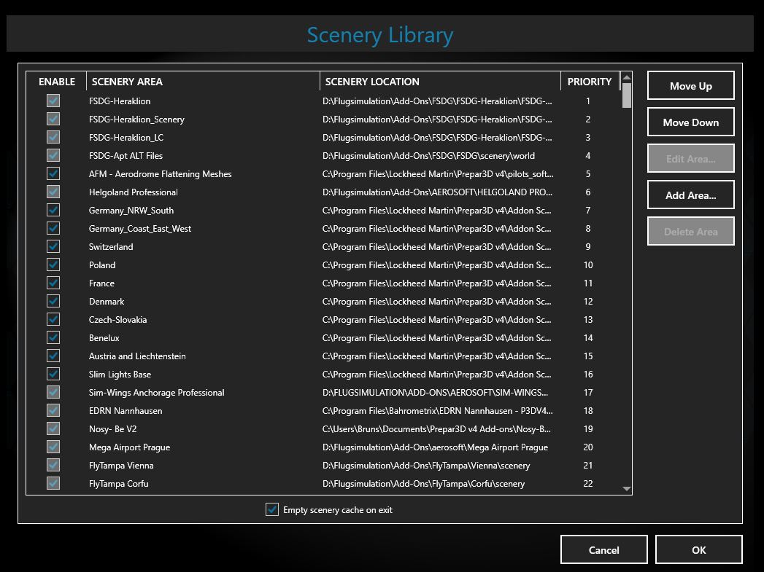Toggle Empty scenery cache on exit
The width and height of the screenshot is (764, 572).
(x=272, y=510)
